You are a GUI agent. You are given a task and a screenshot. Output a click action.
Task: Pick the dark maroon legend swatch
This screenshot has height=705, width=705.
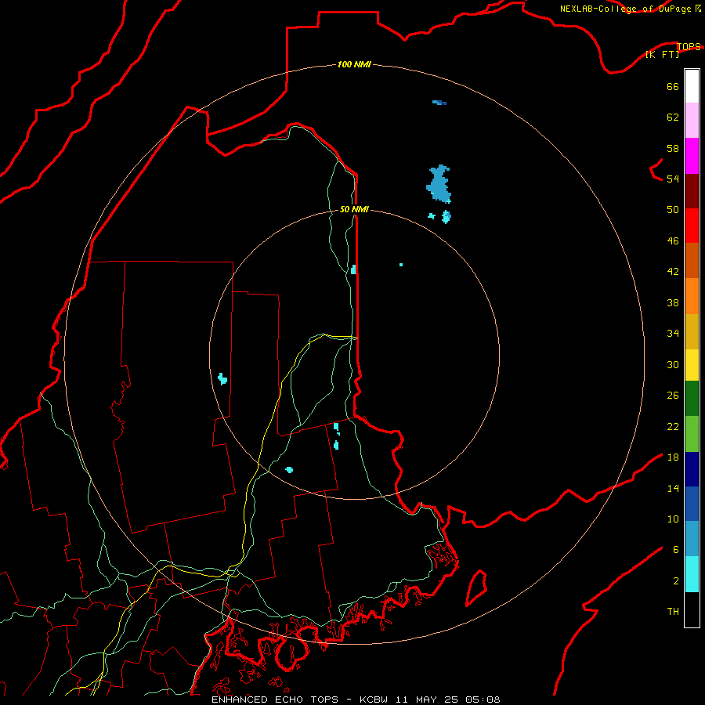click(x=692, y=191)
